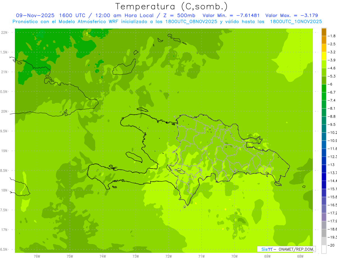This screenshot has width=337, height=260.
Task: Click the "71W" longitude label
Action: coord(201,256)
